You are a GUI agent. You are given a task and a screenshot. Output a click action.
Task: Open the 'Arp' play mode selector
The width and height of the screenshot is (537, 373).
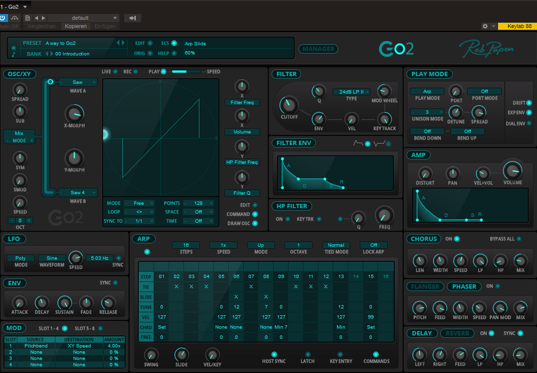pos(427,91)
